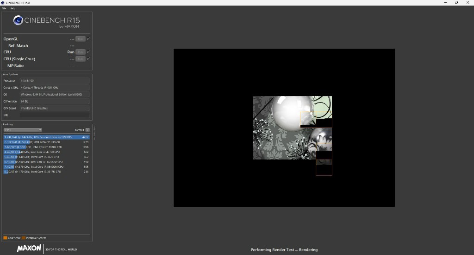Click the OS field showing Windows 8
474x255 pixels.
pos(55,95)
